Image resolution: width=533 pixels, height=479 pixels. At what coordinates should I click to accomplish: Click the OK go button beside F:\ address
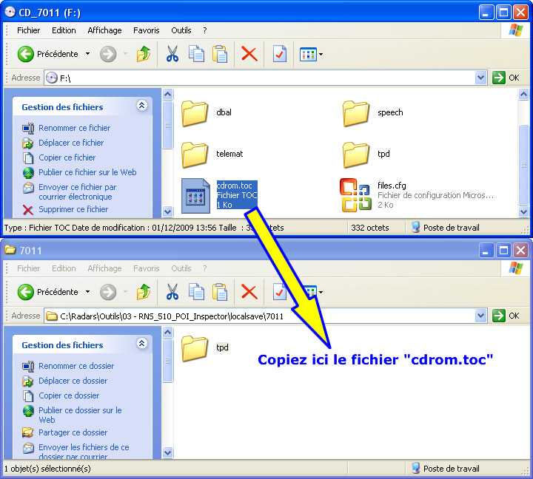[506, 78]
